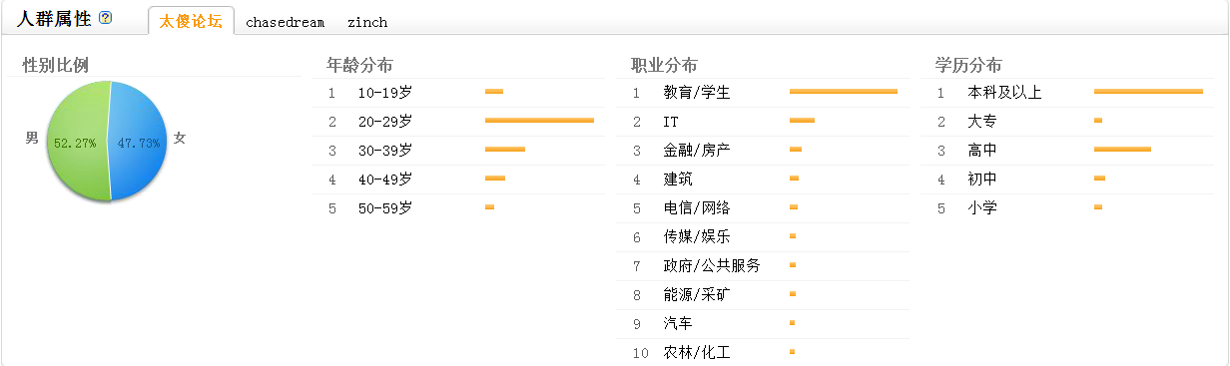This screenshot has width=1230, height=366.
Task: Click the blue female slice of pie chart
Action: [139, 141]
